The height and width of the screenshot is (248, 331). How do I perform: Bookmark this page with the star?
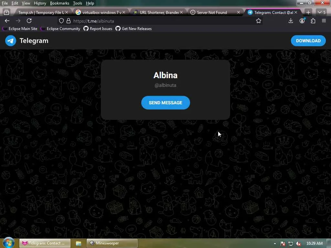258,21
